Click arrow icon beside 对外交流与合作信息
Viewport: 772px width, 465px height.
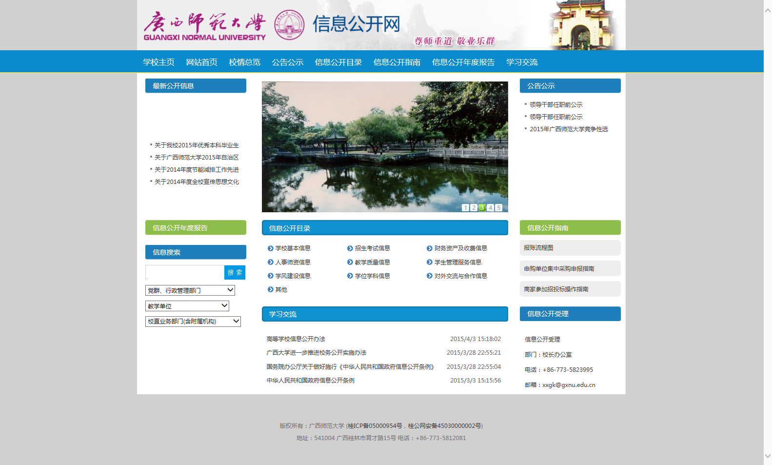(x=430, y=276)
